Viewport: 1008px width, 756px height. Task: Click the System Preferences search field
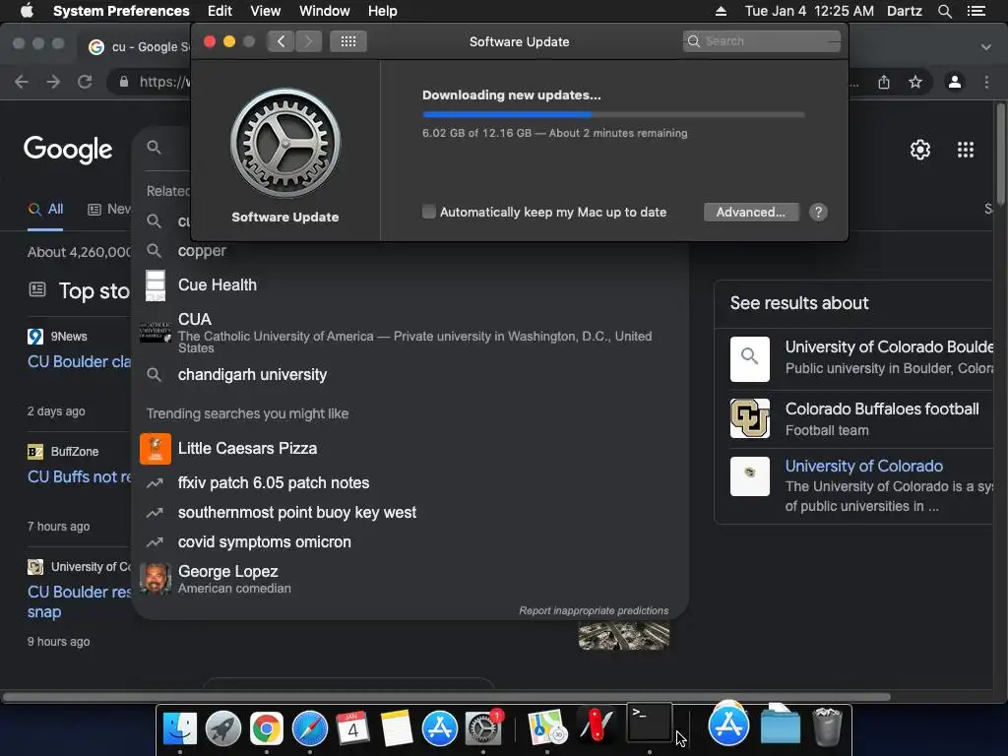coord(761,41)
